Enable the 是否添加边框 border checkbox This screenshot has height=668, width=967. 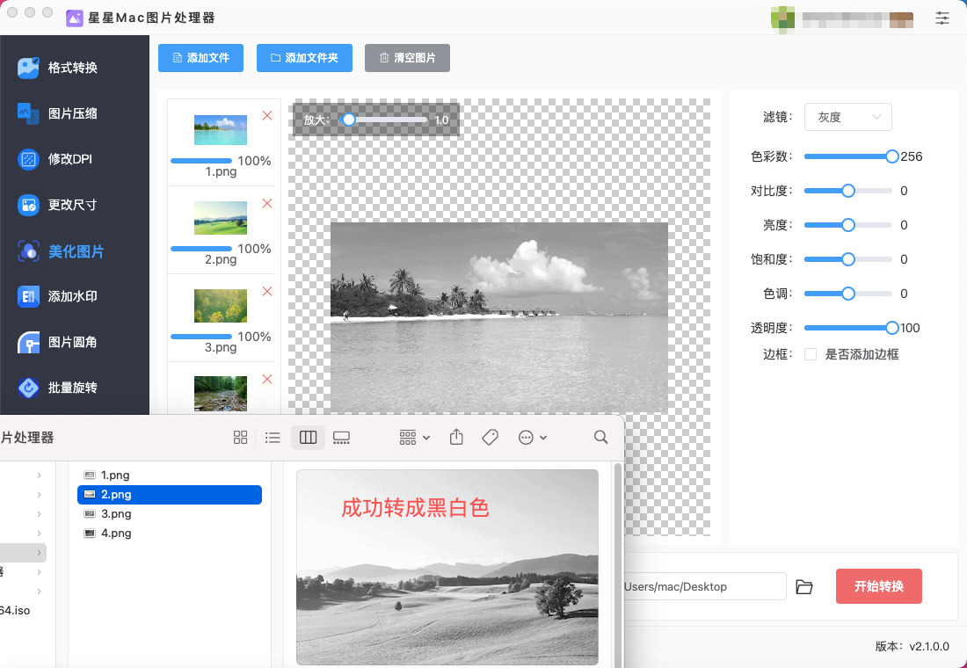[x=811, y=354]
